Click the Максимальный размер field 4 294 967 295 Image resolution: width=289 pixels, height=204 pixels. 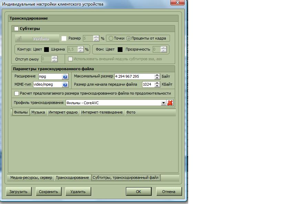[x=135, y=76]
